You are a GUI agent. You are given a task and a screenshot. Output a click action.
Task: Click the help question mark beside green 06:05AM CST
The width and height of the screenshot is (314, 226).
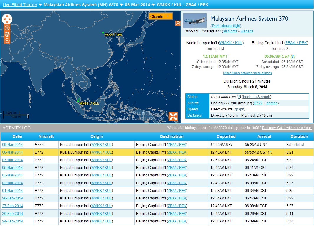(293, 57)
